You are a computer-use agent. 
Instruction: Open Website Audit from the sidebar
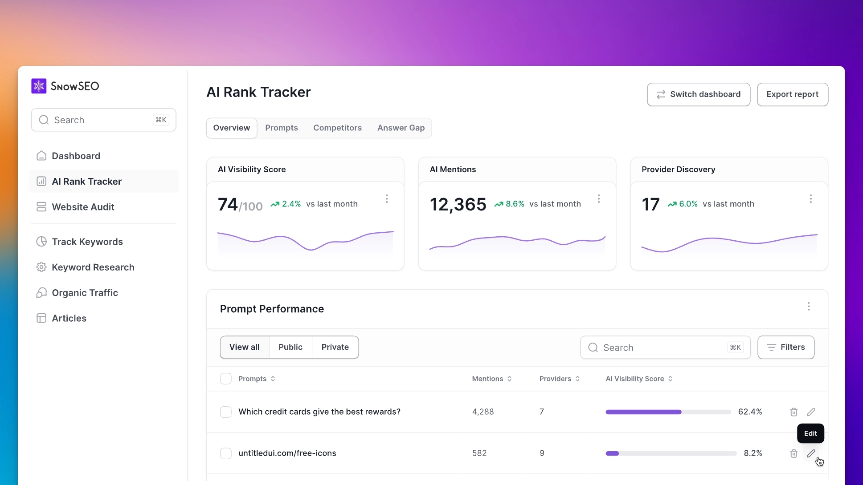tap(83, 206)
